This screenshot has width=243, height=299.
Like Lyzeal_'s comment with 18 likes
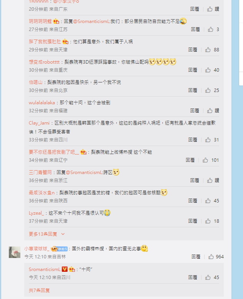(208, 221)
